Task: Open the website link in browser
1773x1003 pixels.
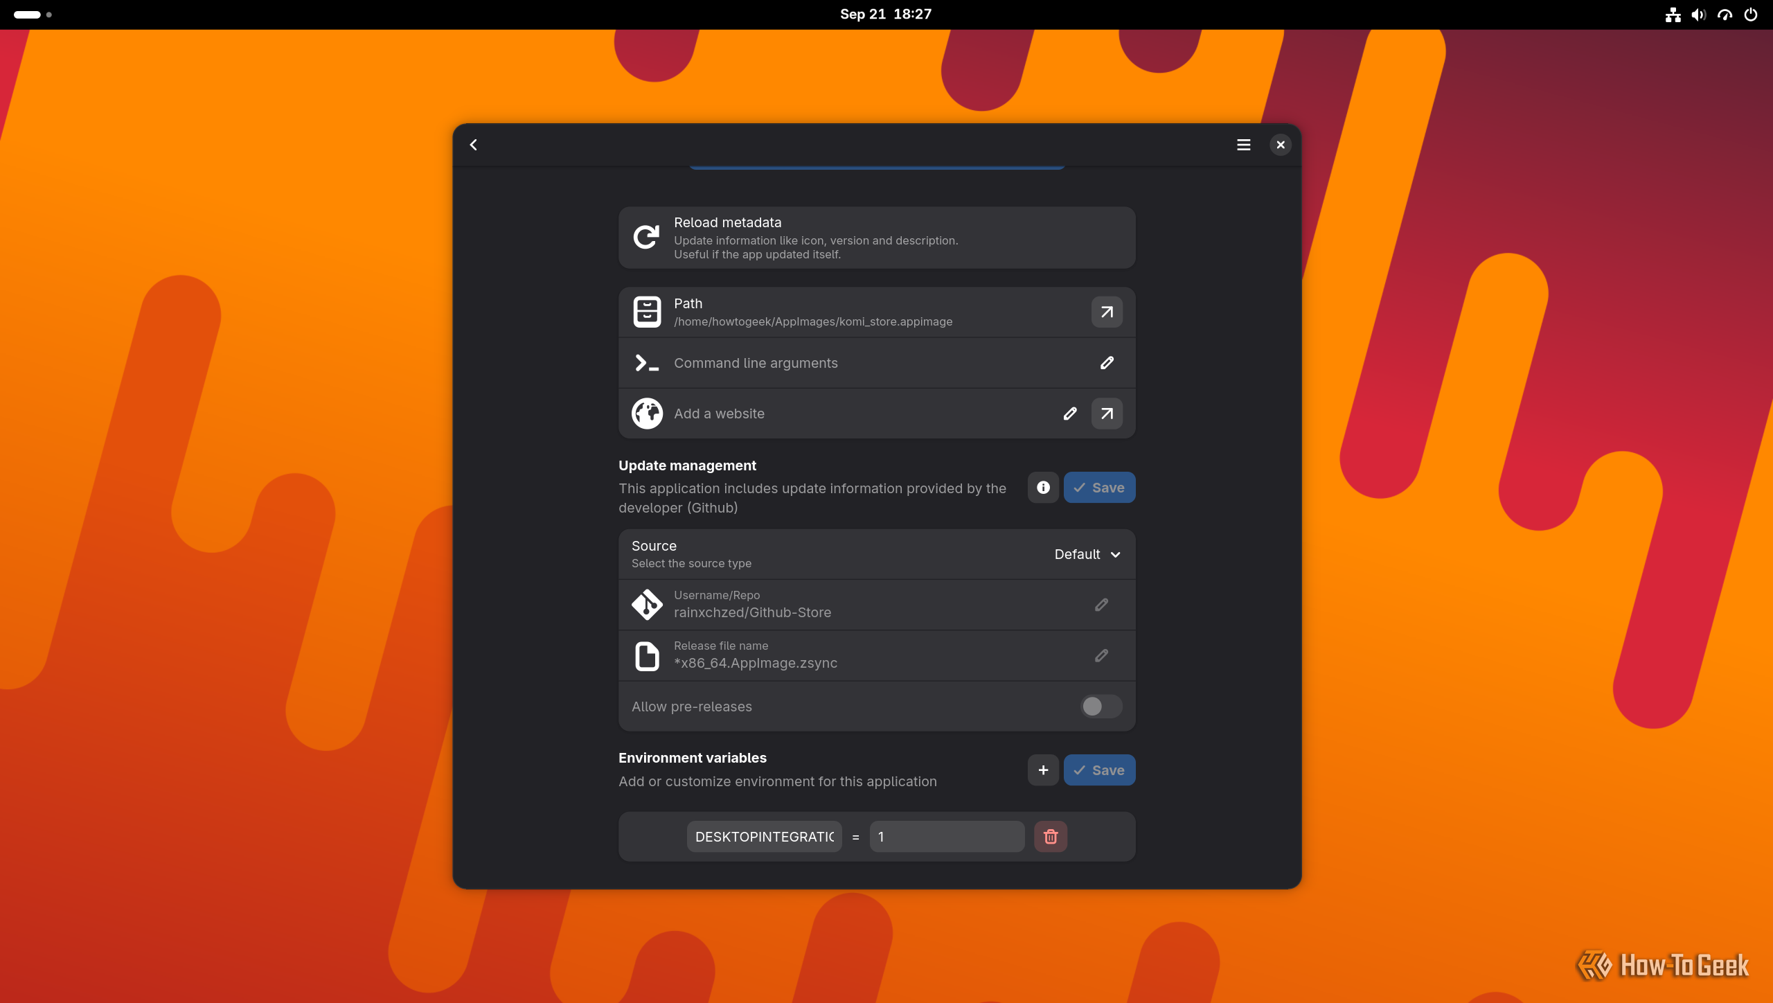Action: [x=1107, y=414]
